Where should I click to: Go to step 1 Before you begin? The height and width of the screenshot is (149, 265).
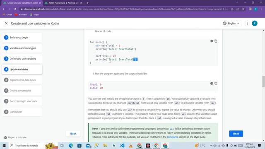22,38
